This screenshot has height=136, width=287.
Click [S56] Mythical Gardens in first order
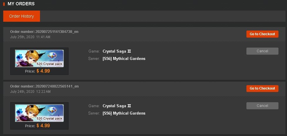pos(124,59)
